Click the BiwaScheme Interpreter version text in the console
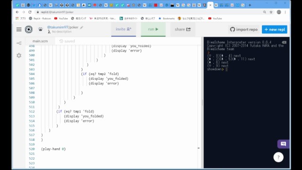Image resolution: width=302 pixels, height=170 pixels. 239,42
